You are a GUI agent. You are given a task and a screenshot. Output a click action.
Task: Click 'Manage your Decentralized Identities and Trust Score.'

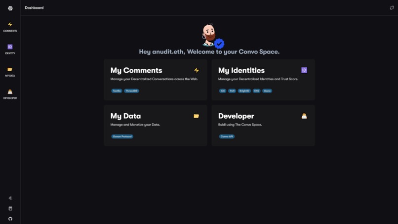click(x=258, y=79)
